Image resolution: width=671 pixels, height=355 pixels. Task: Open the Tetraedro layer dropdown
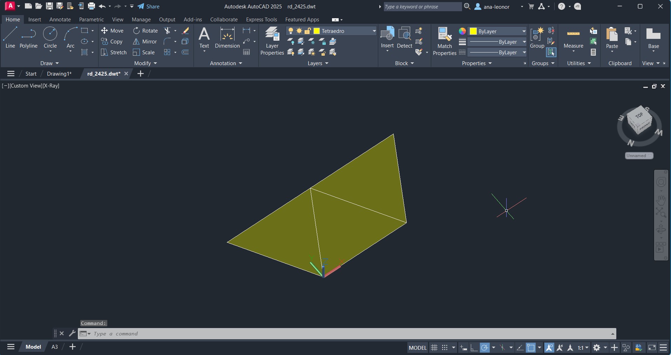[374, 31]
